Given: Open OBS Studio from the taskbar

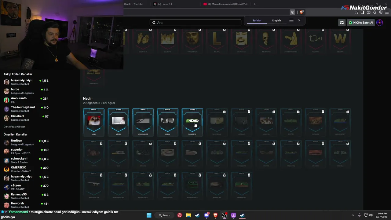Looking at the screenshot, I should tap(225, 215).
